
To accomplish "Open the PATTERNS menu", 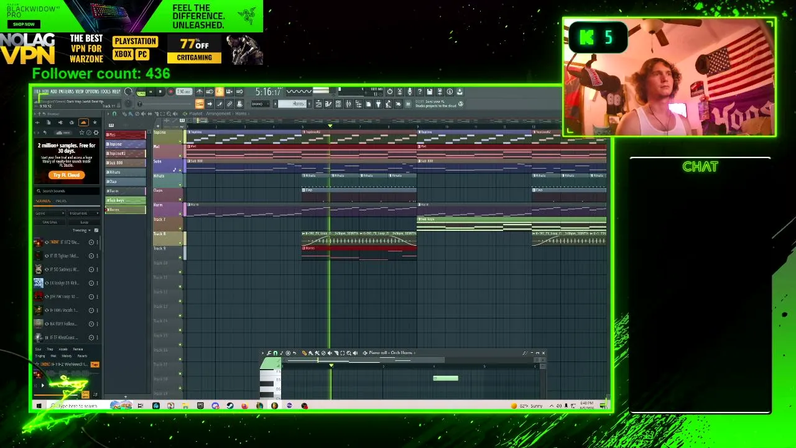I will click(x=66, y=92).
